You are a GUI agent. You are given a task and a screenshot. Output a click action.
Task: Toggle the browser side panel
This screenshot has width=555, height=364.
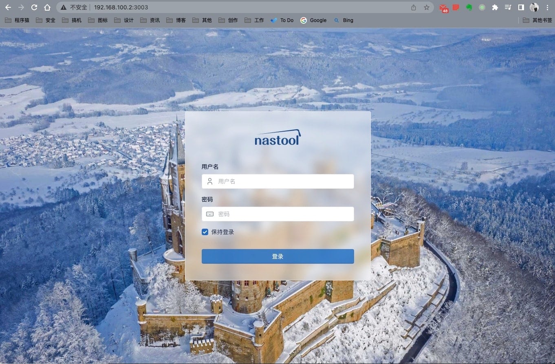pyautogui.click(x=521, y=7)
